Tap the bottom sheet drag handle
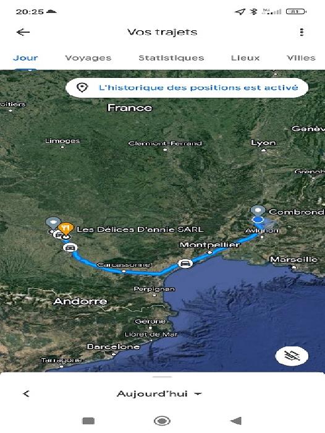 pyautogui.click(x=162, y=377)
